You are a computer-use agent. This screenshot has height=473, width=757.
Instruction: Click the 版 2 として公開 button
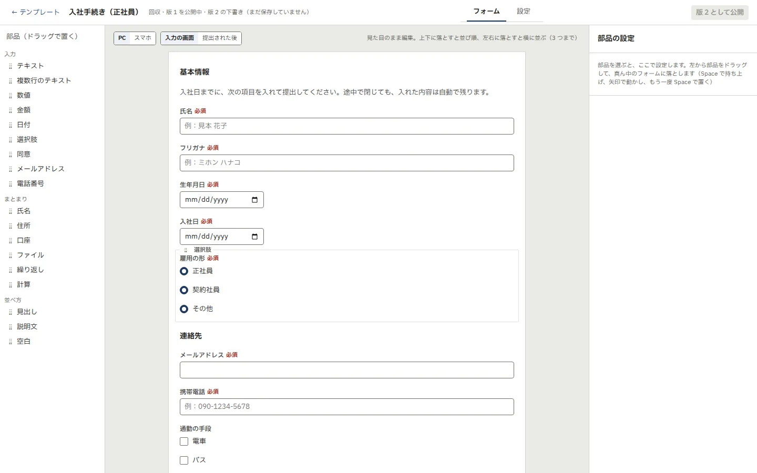tap(720, 12)
